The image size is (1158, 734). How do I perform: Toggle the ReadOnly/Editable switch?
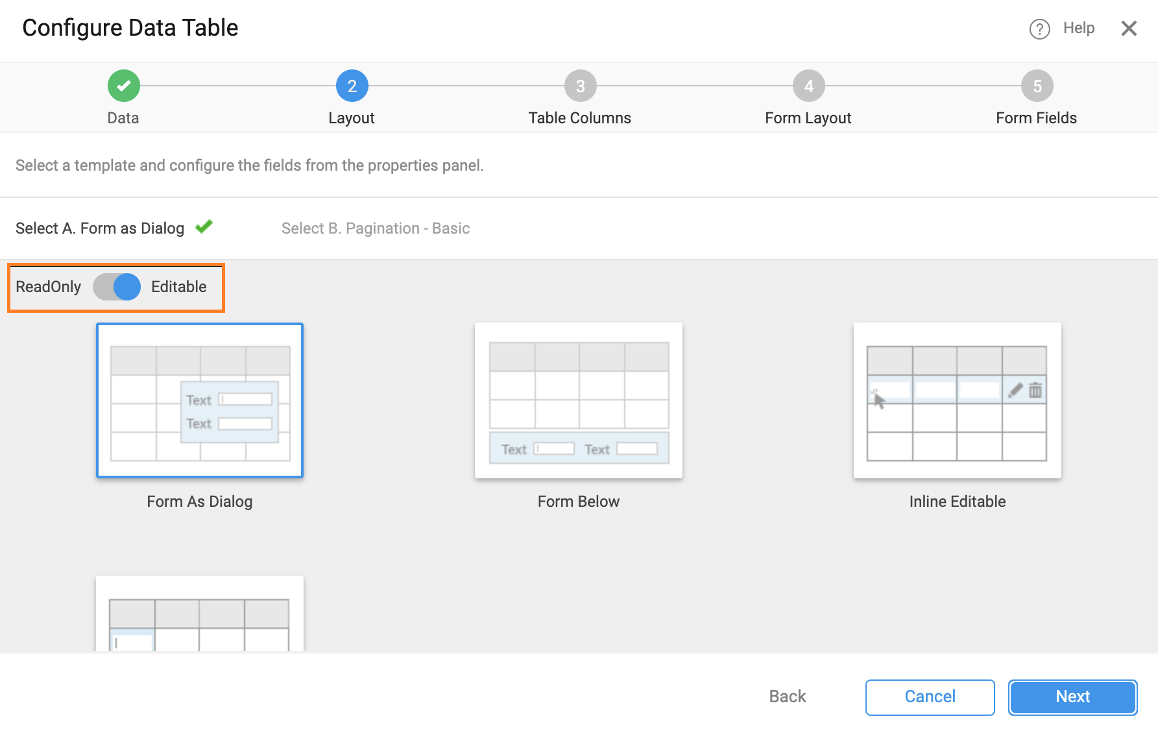[115, 286]
